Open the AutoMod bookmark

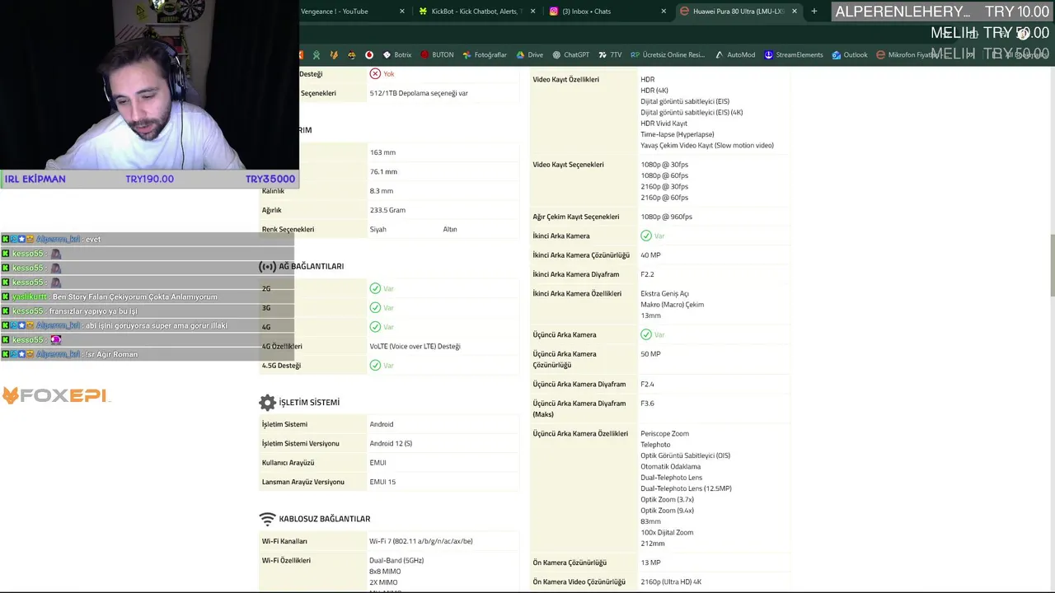tap(734, 55)
